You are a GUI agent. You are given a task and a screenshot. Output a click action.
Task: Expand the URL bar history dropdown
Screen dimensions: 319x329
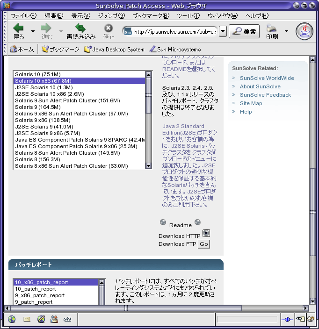point(223,31)
